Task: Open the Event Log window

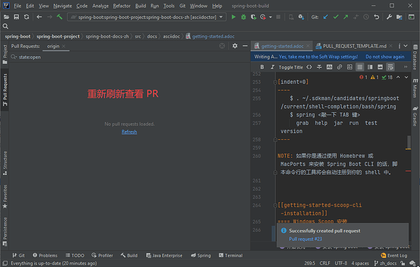Action: click(394, 255)
